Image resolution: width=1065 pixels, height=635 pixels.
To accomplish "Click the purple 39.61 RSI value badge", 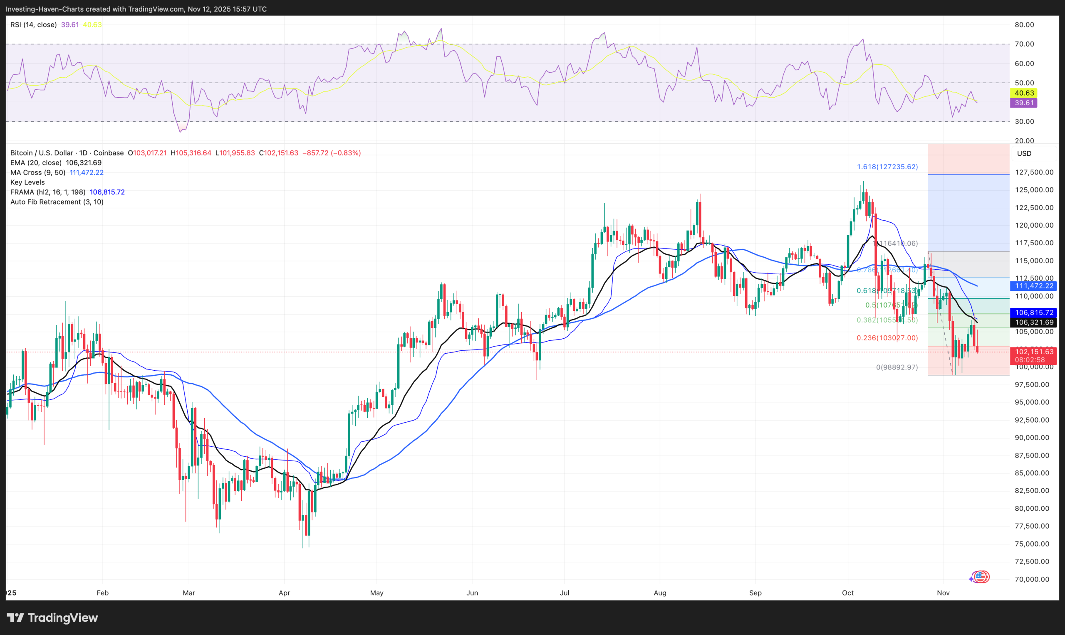I will 1024,103.
